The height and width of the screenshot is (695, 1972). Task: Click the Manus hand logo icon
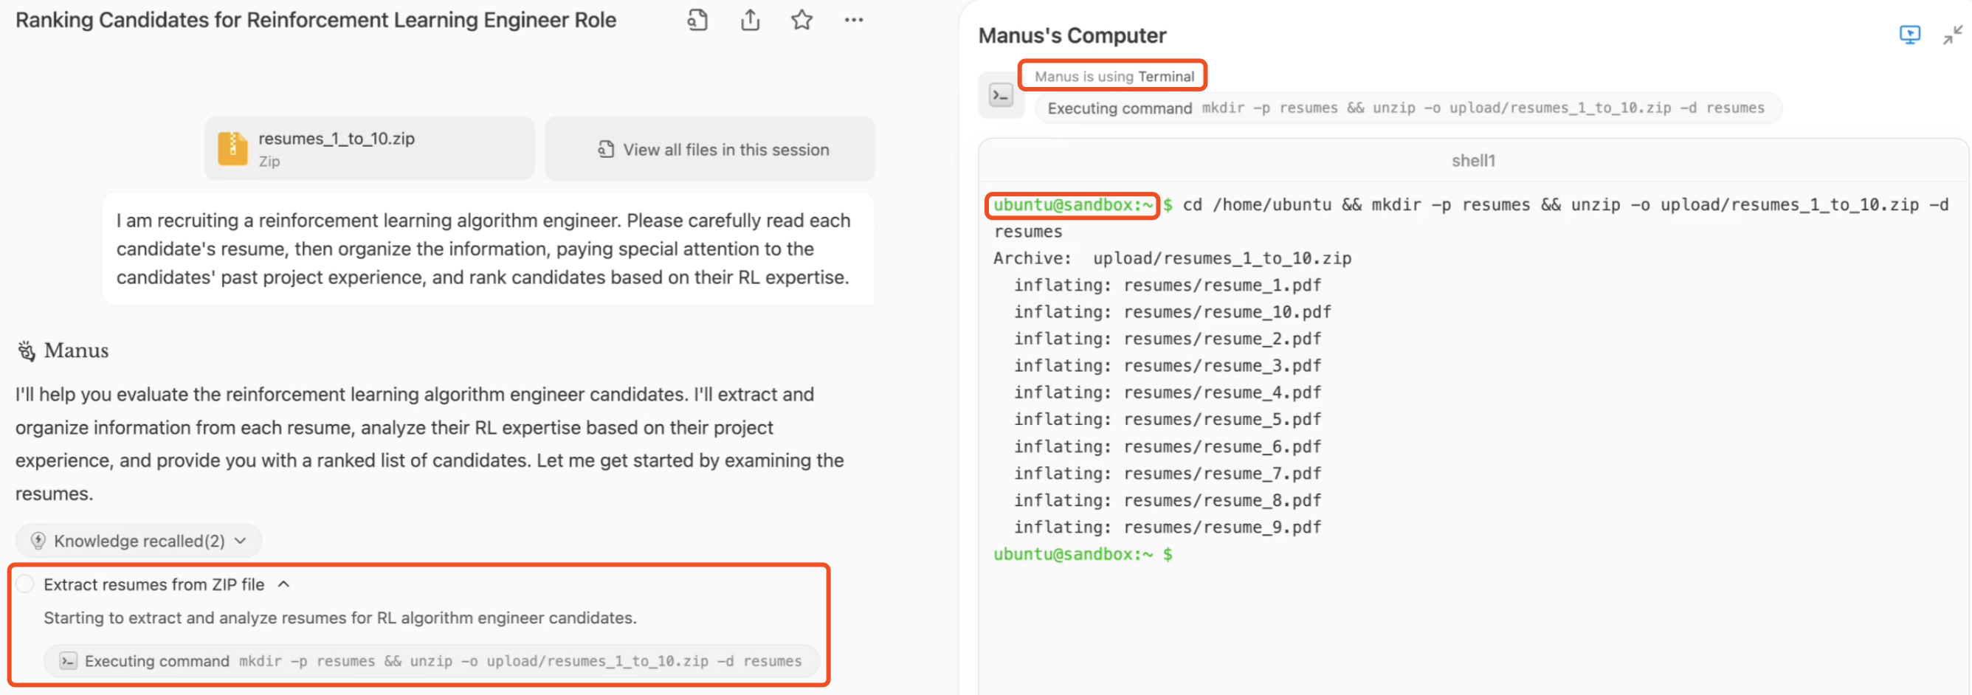[26, 350]
